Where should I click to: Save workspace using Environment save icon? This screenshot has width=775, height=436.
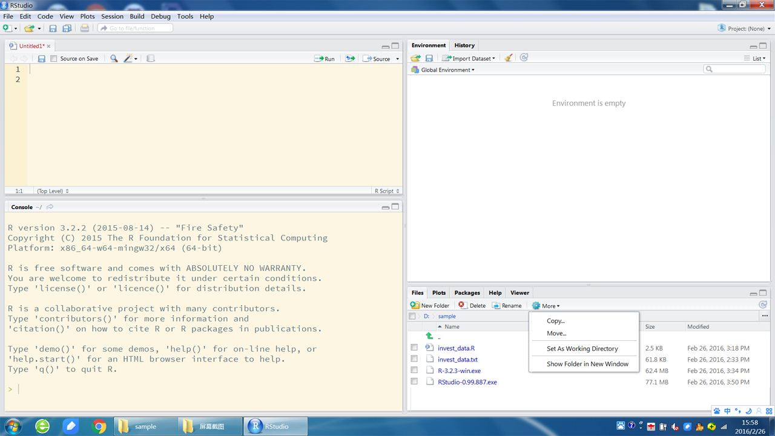point(429,58)
